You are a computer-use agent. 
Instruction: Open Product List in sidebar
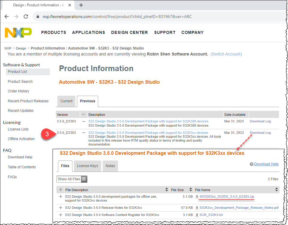click(28, 72)
